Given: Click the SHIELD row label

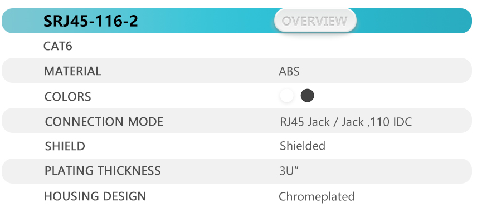Looking at the screenshot, I should pyautogui.click(x=65, y=146).
